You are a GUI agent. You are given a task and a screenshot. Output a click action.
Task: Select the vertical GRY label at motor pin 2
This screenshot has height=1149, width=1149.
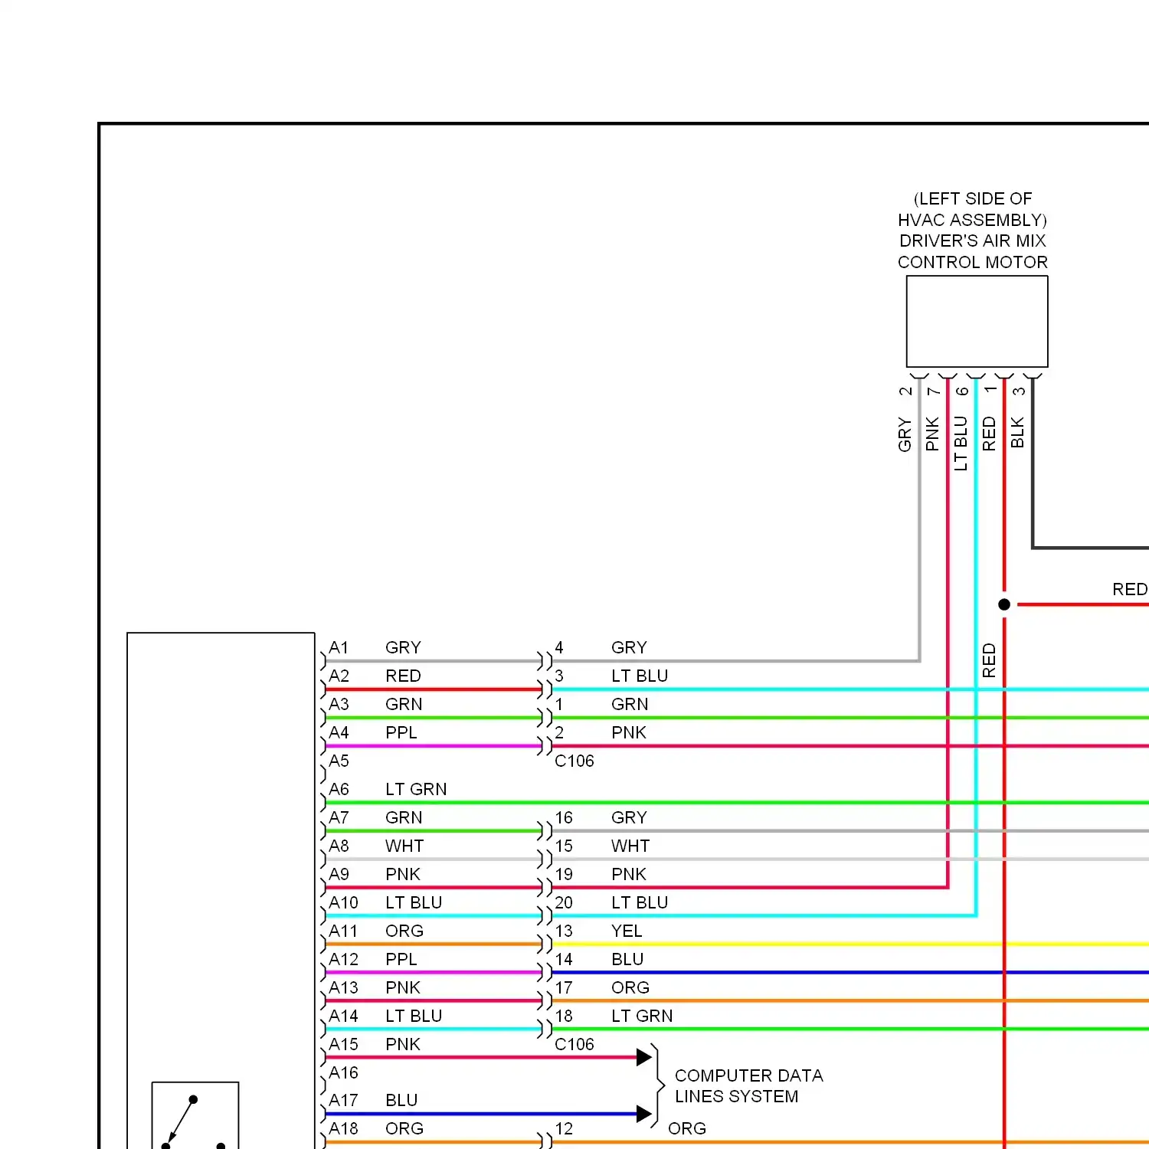pos(905,435)
